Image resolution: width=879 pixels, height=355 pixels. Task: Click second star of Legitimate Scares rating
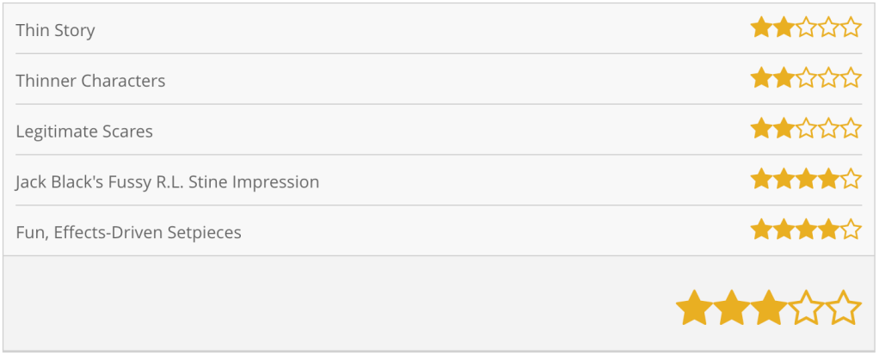pos(784,130)
